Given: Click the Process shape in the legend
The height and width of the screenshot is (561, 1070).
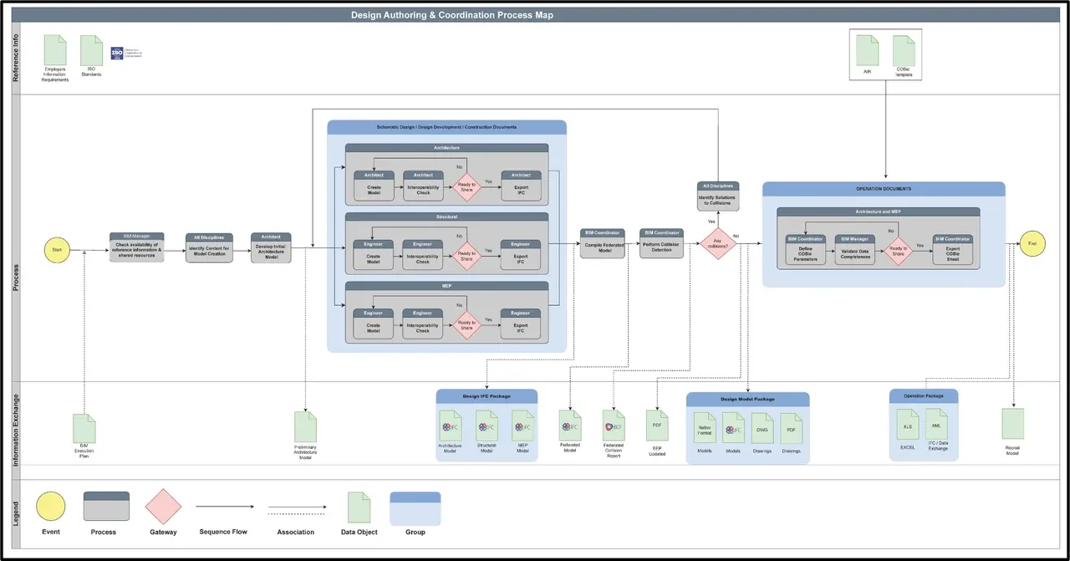Looking at the screenshot, I should [x=106, y=507].
